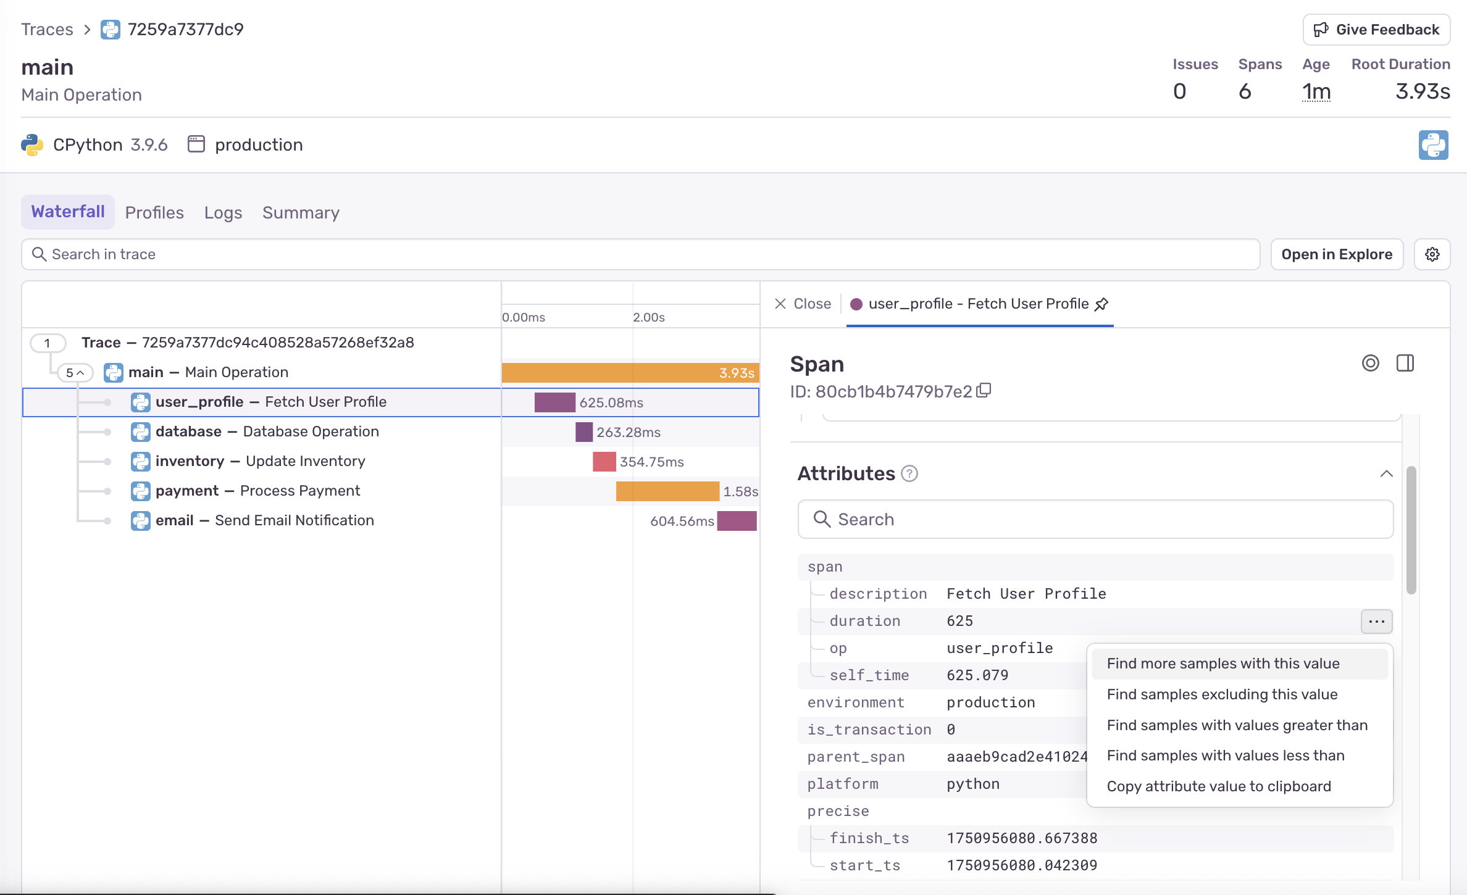Click the start_ts 1750956080.042309 value

(1022, 865)
